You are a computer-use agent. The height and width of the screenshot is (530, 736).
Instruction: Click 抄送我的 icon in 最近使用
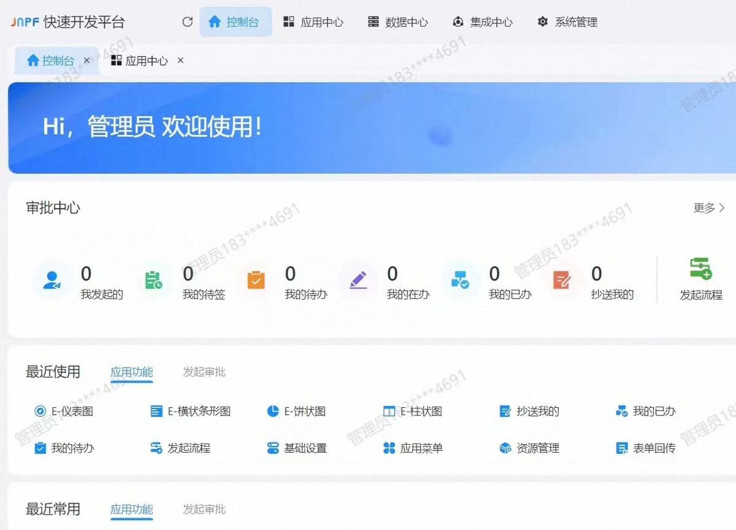(505, 412)
